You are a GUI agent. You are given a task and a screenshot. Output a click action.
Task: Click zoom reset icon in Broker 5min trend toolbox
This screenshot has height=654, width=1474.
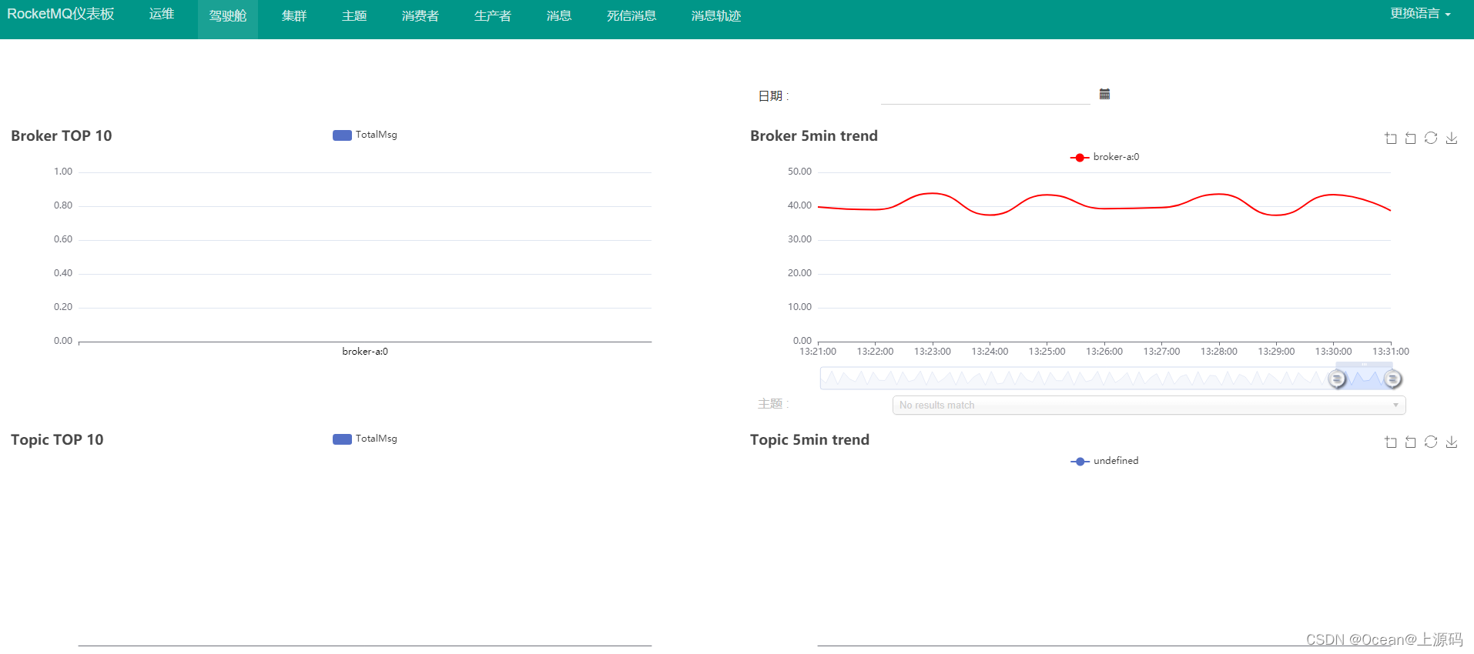point(1411,138)
